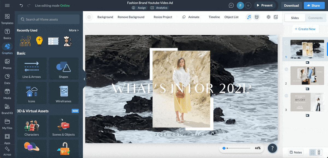Expand More recently used graphics
This screenshot has width=328, height=158.
coord(74,30)
